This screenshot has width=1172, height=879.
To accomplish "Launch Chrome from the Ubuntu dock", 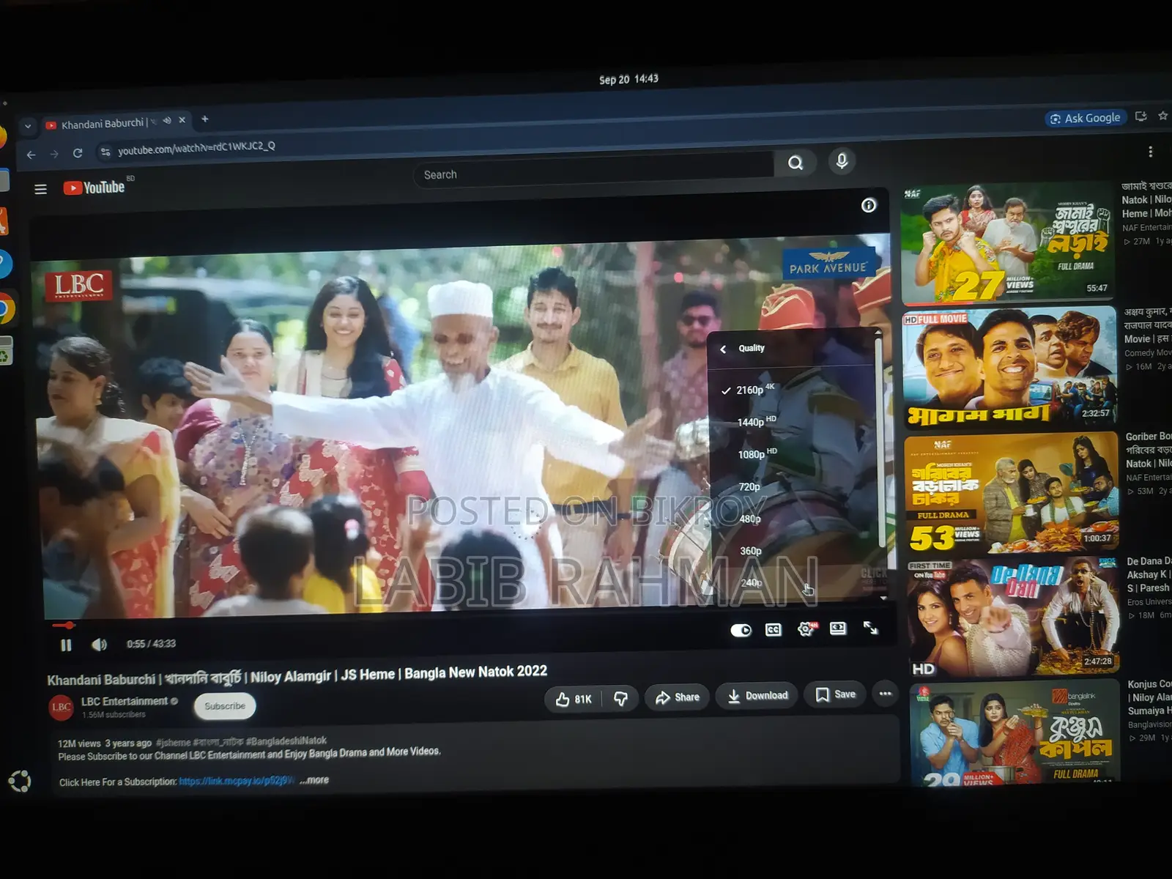I will (6, 310).
